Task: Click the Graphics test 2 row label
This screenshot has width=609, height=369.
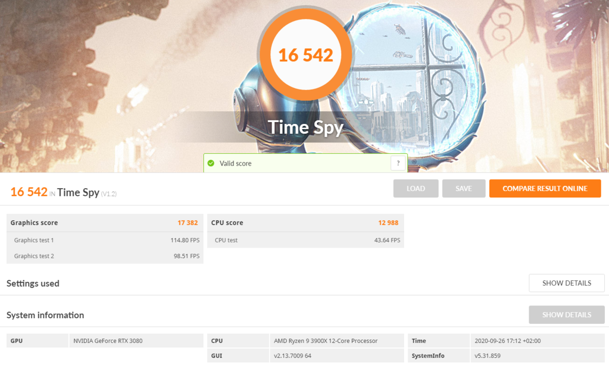Action: pos(34,256)
